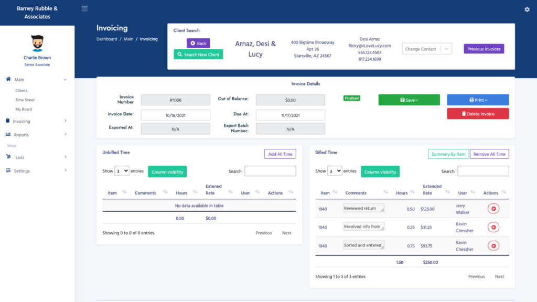Toggle sorting on the Hours column in Billed Time
Image resolution: width=537 pixels, height=302 pixels.
coord(414,192)
